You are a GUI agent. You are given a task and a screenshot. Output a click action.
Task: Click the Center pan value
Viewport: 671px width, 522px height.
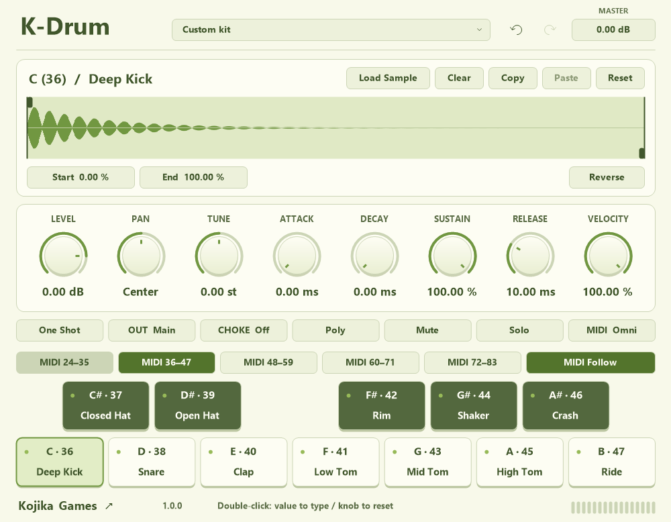pyautogui.click(x=140, y=293)
